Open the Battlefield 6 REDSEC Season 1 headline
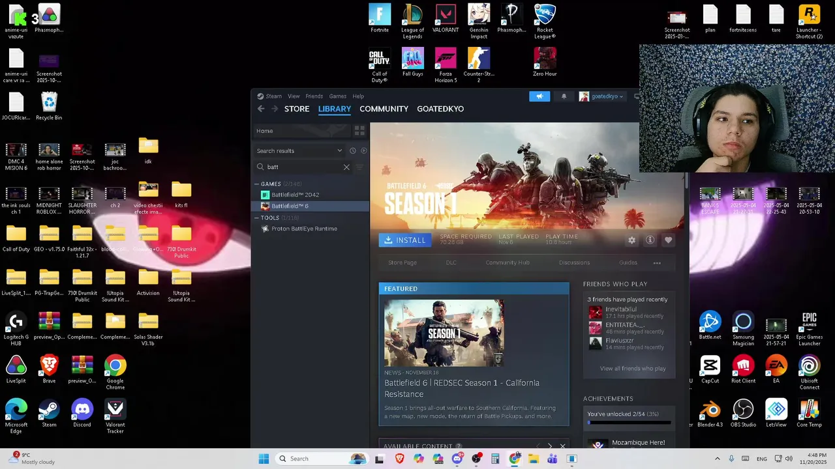This screenshot has width=835, height=469. [462, 388]
